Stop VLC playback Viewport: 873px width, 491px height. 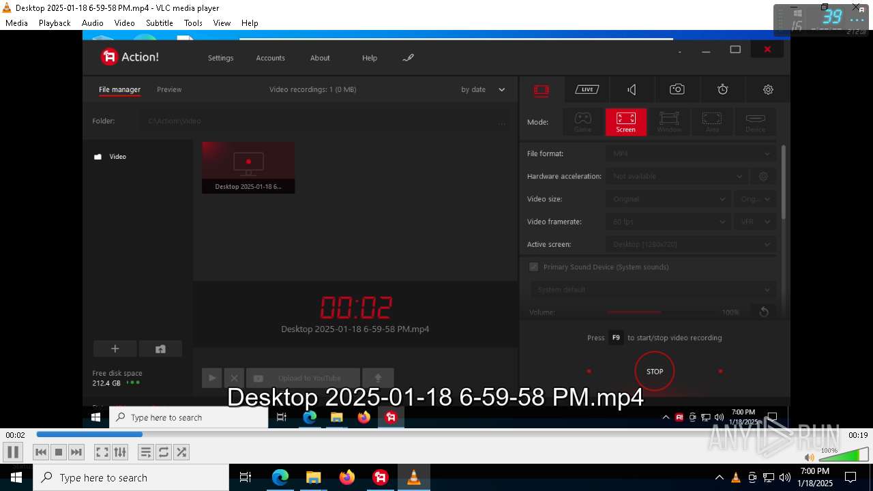pyautogui.click(x=59, y=452)
